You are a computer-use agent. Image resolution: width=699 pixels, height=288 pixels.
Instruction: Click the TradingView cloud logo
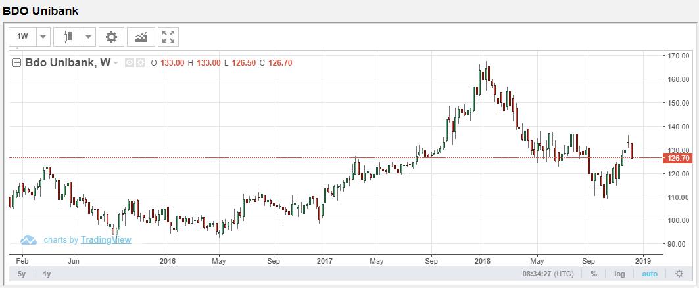(28, 240)
